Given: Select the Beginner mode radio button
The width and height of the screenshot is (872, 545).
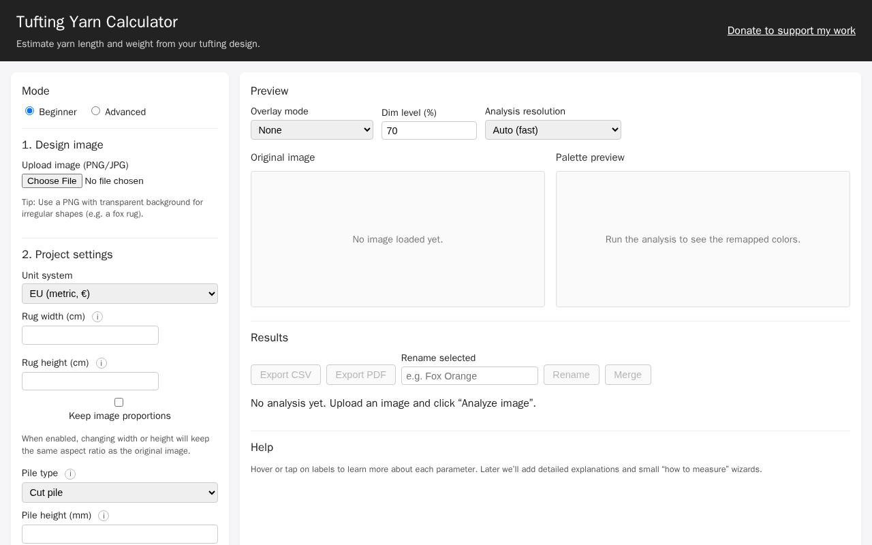Looking at the screenshot, I should point(29,111).
